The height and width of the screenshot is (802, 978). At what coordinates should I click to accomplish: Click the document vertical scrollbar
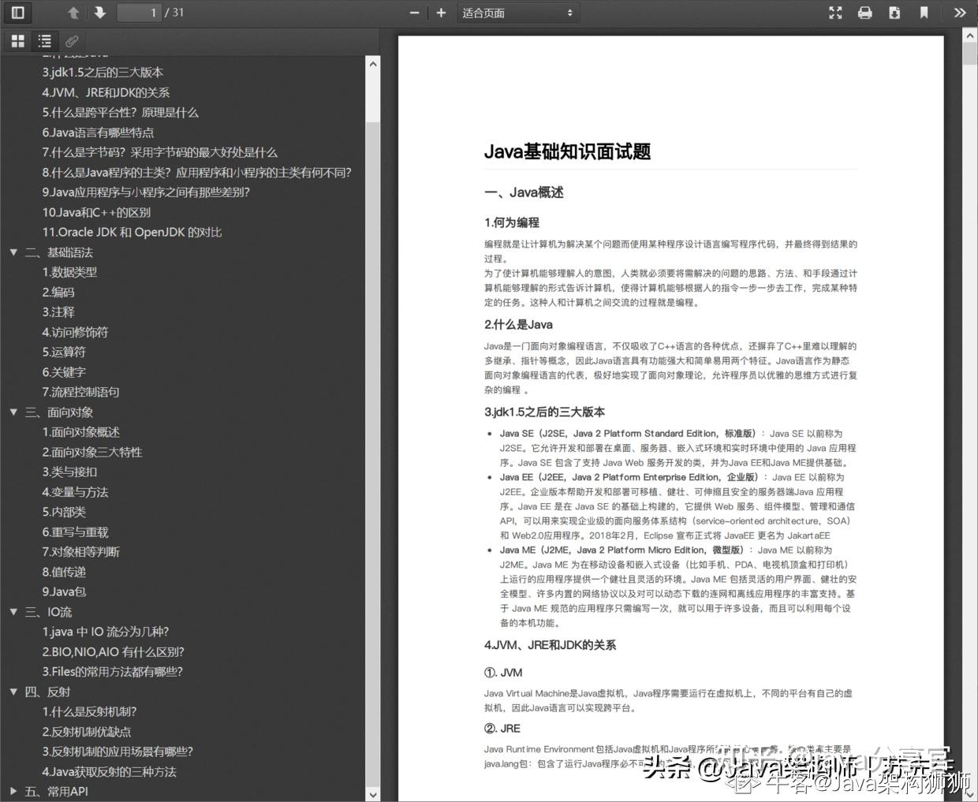[969, 394]
